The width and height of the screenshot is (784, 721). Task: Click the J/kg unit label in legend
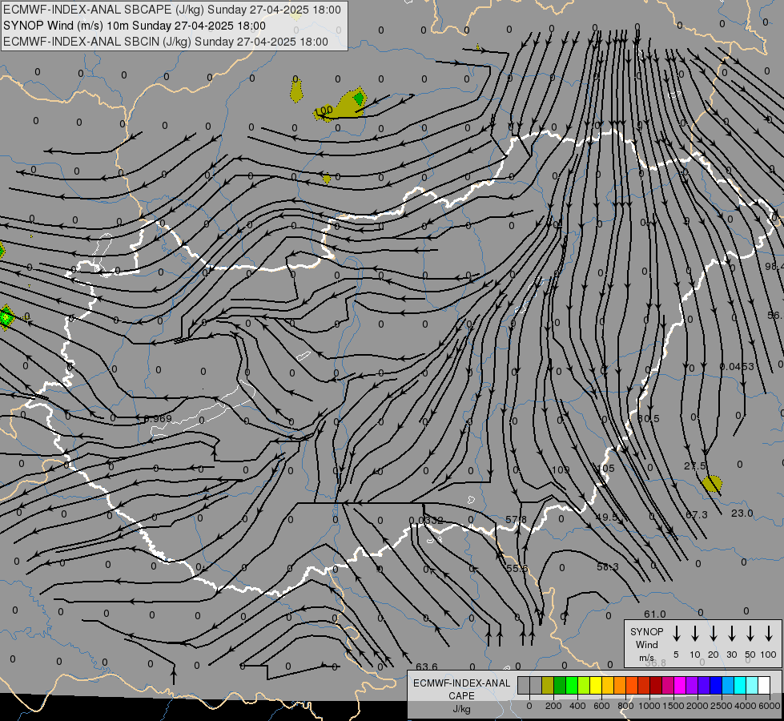(x=461, y=709)
